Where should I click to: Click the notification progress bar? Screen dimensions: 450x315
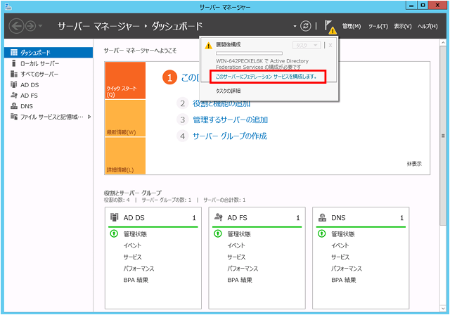pos(249,53)
